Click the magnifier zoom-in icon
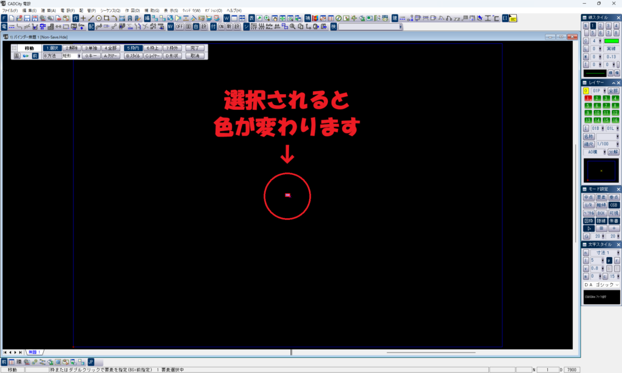This screenshot has width=622, height=373. 267,18
